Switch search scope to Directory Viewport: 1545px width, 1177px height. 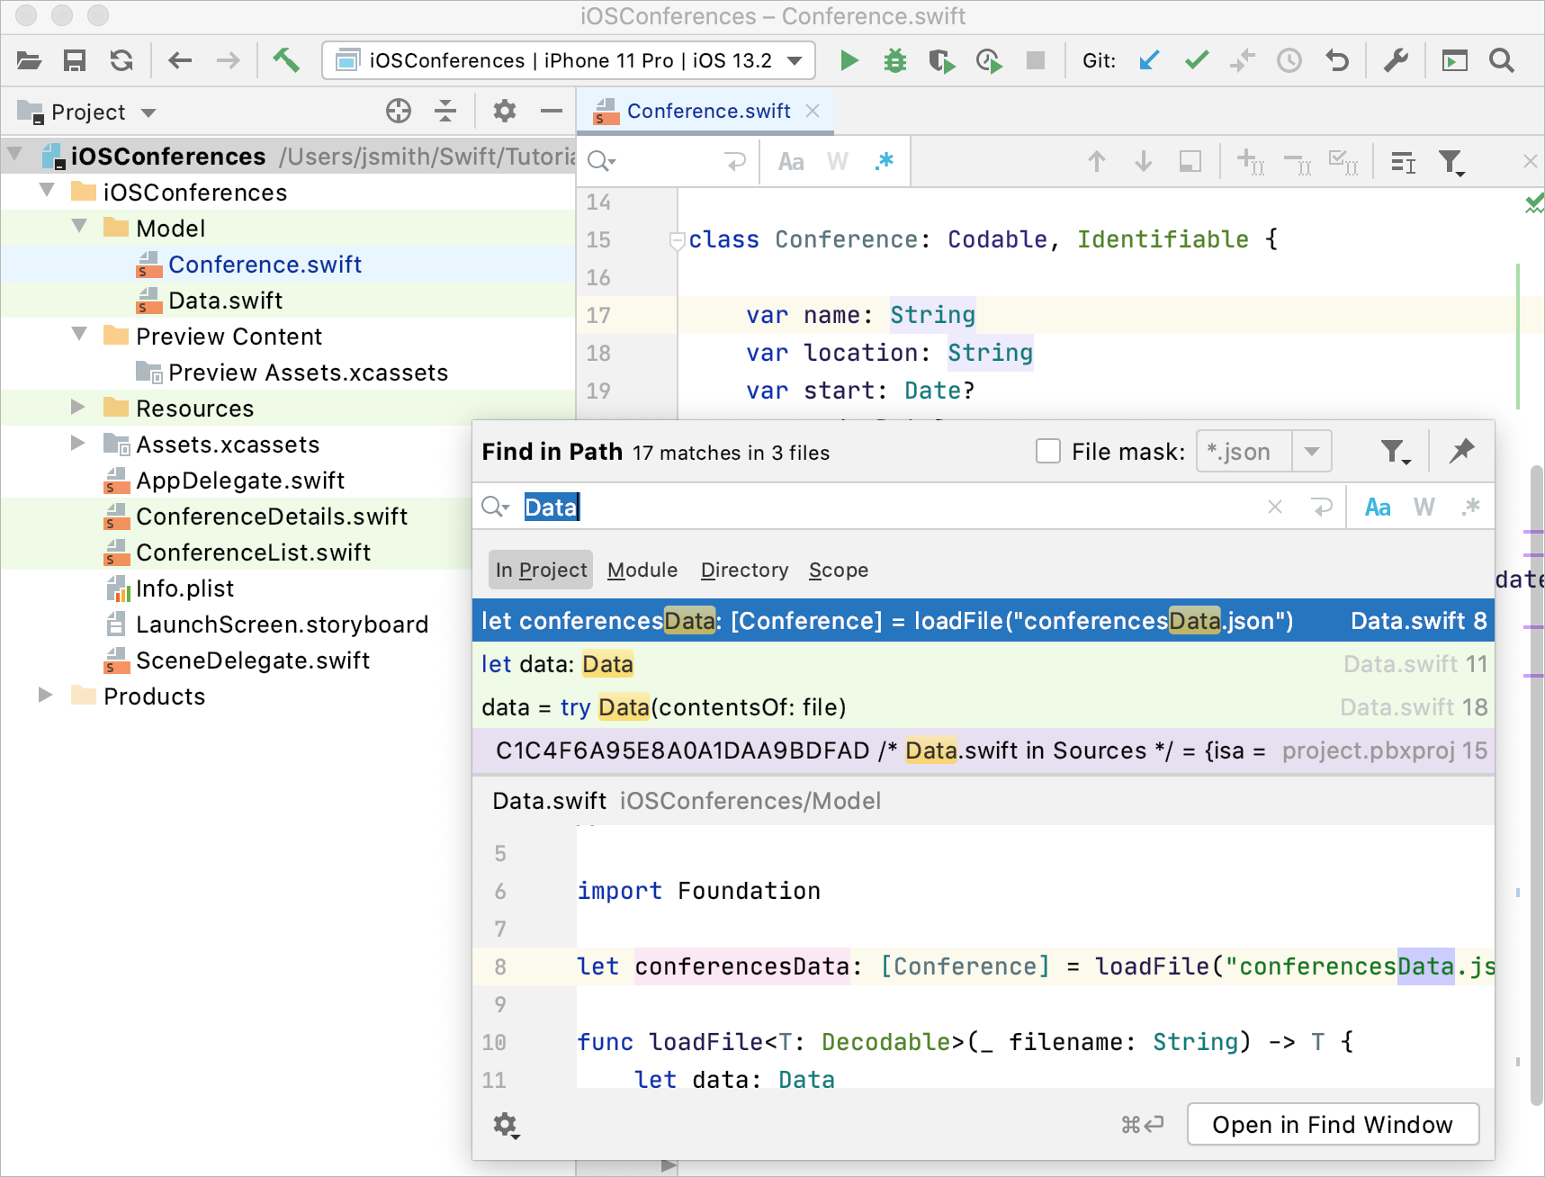pos(744,570)
